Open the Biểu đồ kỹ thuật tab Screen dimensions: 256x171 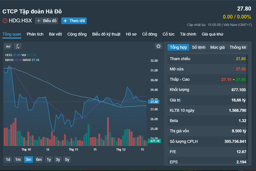click(x=106, y=34)
